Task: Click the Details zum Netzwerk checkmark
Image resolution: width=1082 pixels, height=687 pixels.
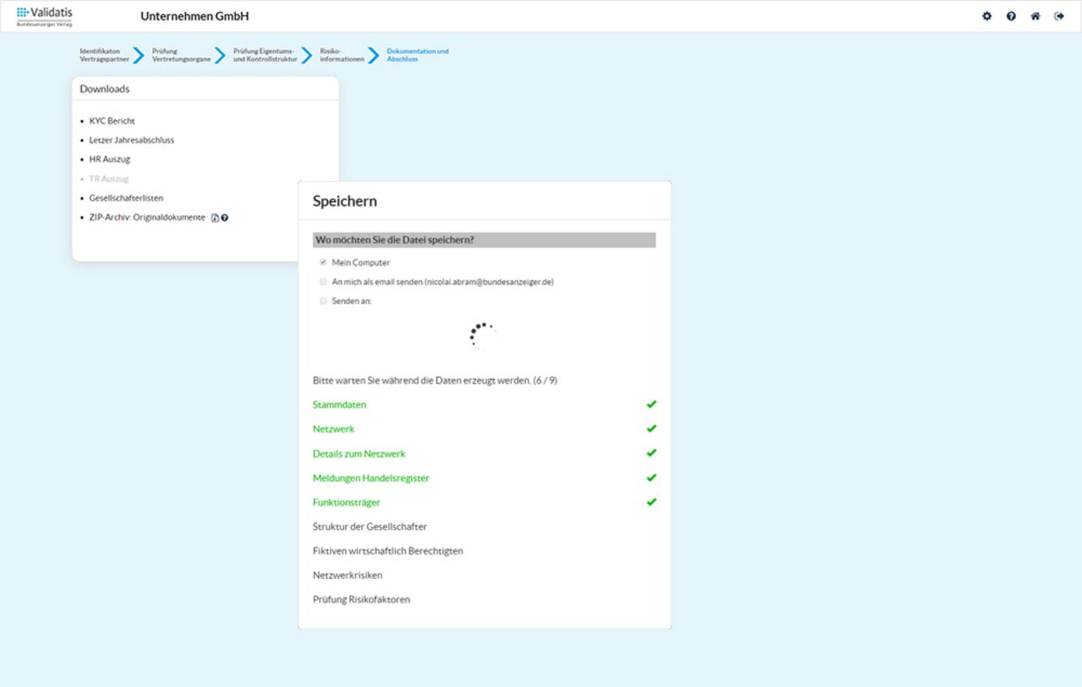Action: point(651,453)
